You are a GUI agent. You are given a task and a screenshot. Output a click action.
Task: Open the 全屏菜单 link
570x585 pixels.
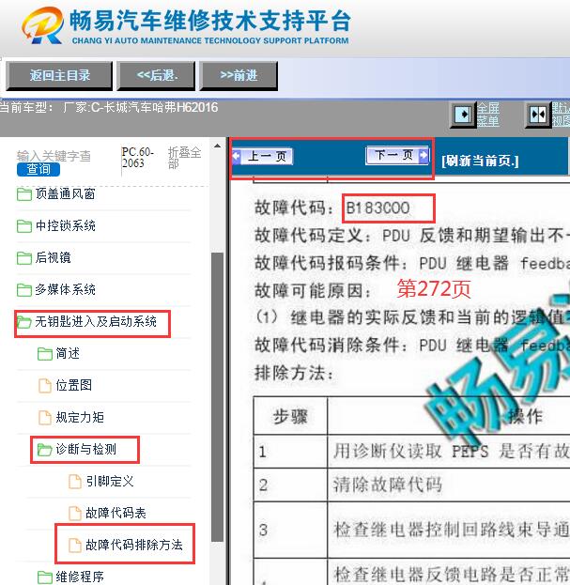[x=488, y=115]
